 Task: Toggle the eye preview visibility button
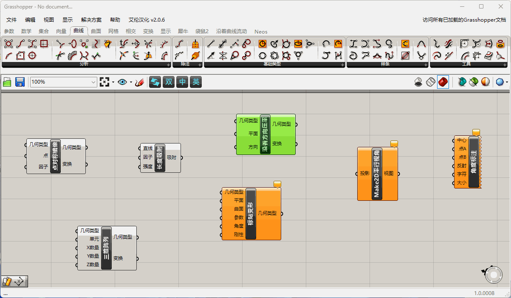click(122, 82)
